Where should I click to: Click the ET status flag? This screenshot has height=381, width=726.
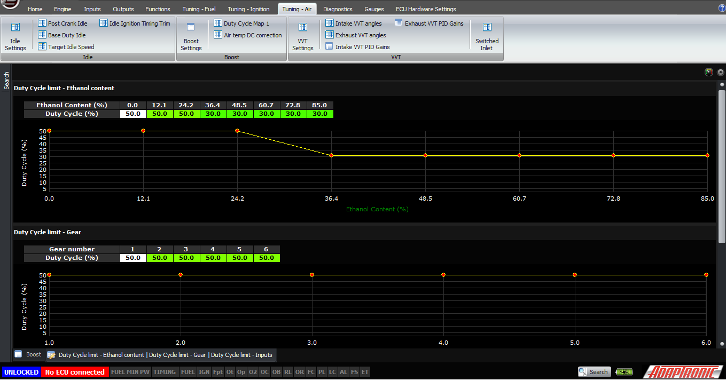pos(365,372)
